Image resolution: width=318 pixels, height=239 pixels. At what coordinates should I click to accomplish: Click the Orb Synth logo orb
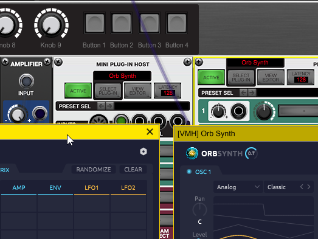[x=192, y=153]
